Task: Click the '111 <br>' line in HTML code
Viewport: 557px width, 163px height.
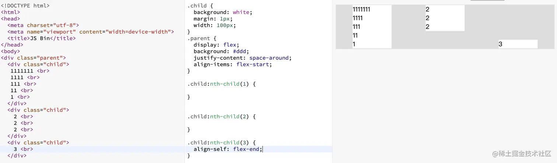Action: 24,84
